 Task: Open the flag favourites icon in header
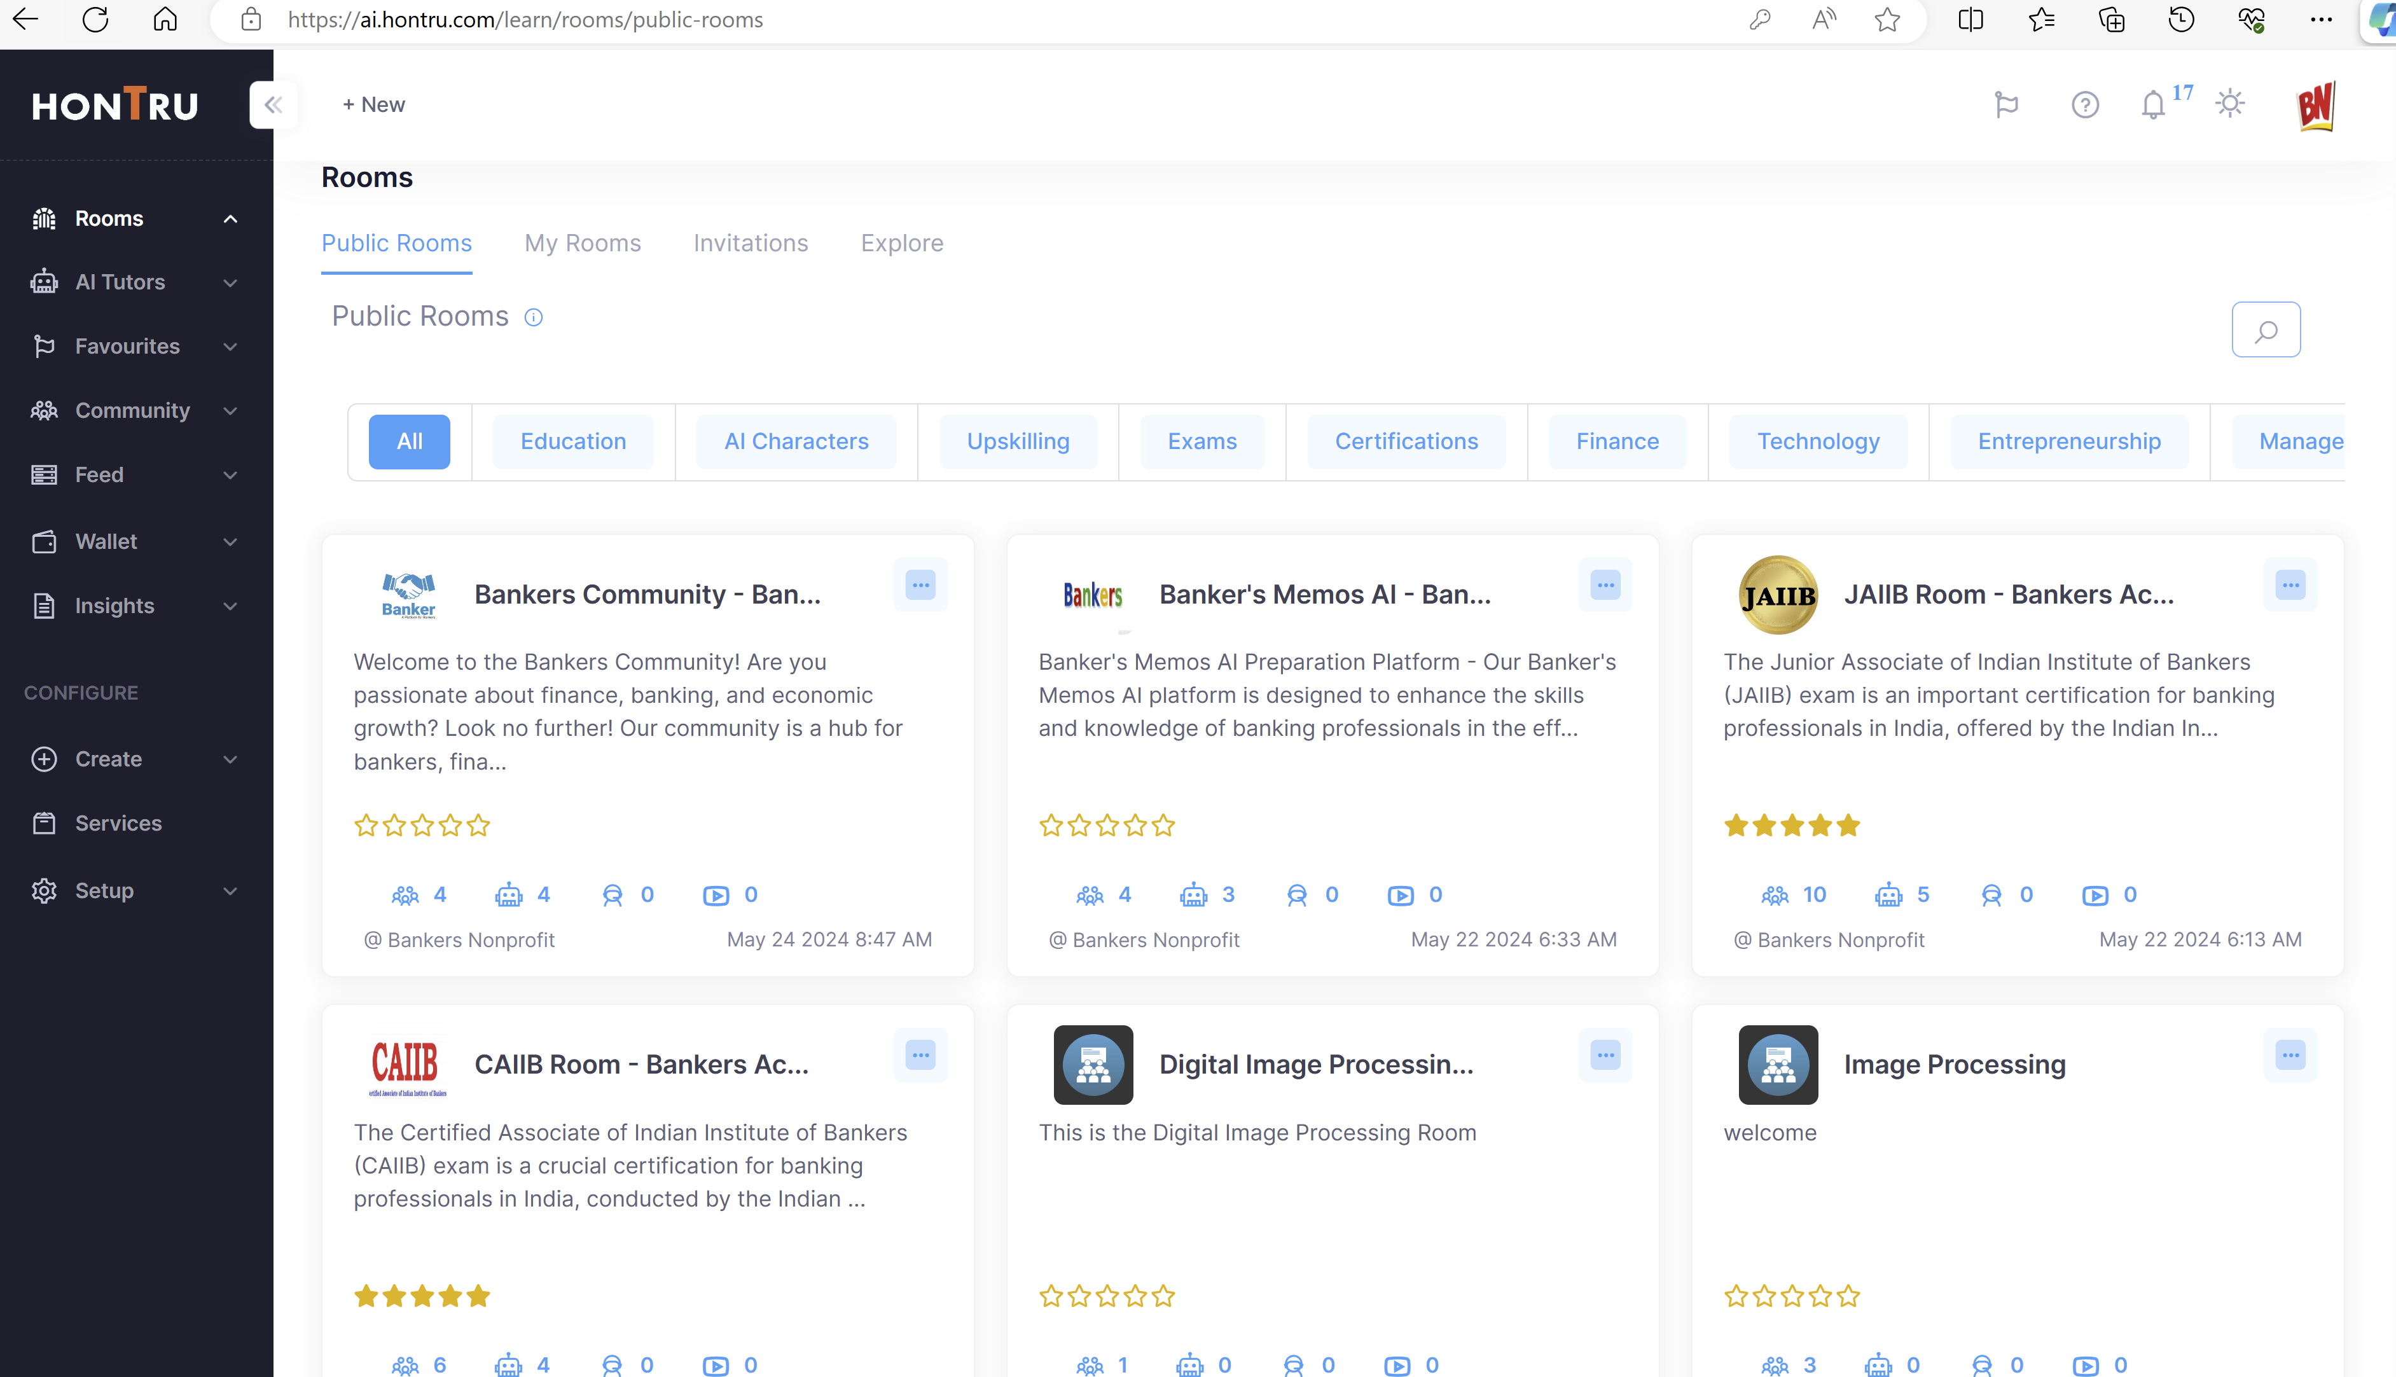(2007, 105)
